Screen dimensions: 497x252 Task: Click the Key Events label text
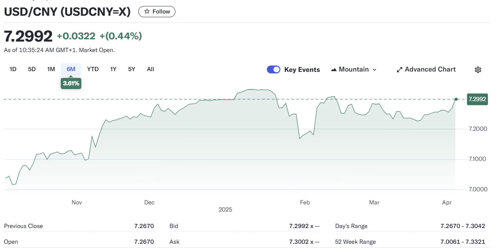pyautogui.click(x=302, y=70)
